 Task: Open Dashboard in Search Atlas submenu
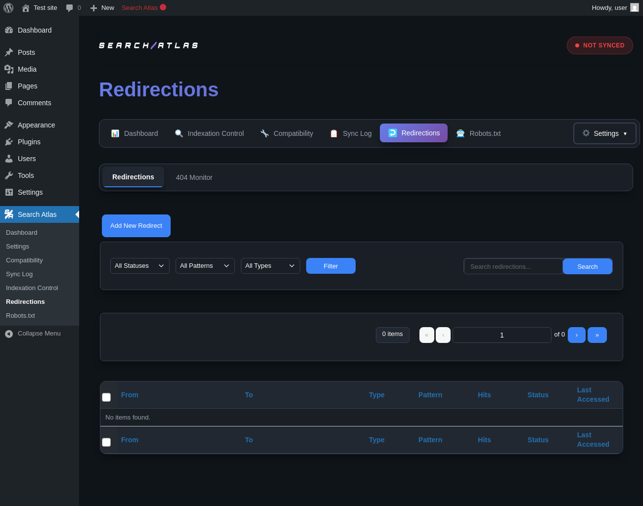pos(22,233)
